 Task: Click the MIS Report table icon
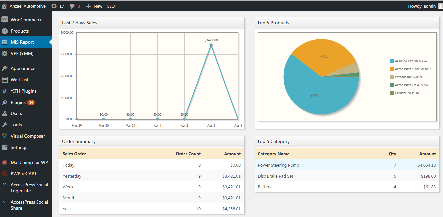coord(5,42)
